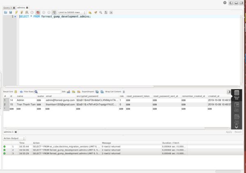Toggle the left sidebar panel visibility

point(231,3)
